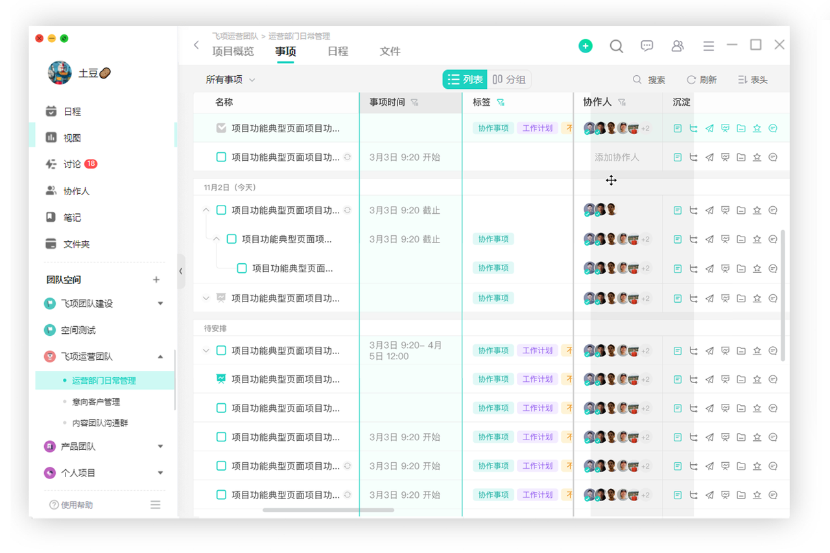
Task: Click the 刷新 refresh button
Action: tap(702, 80)
